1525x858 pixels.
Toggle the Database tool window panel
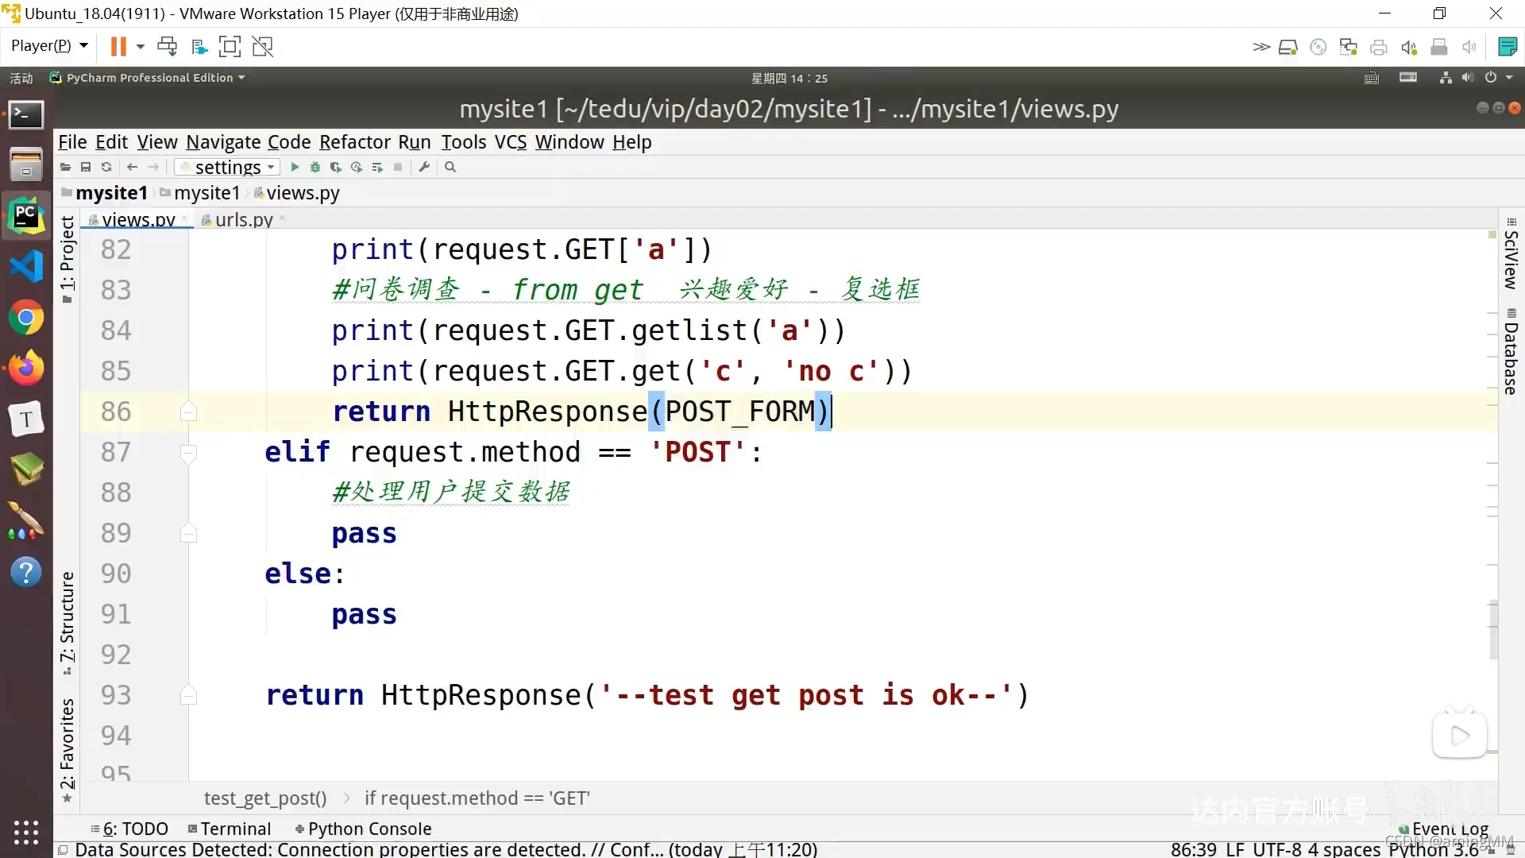(1511, 352)
